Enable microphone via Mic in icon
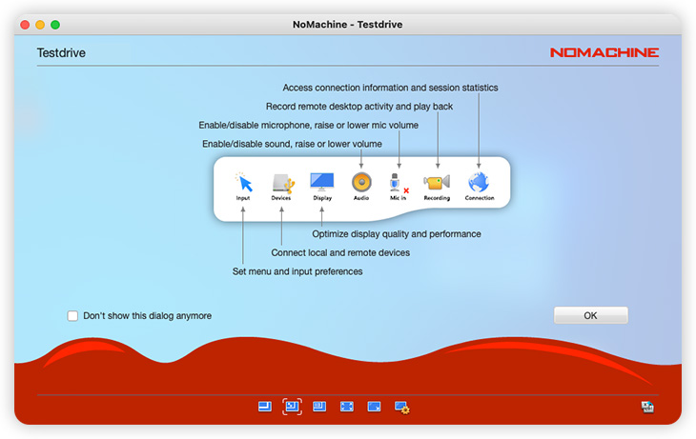The height and width of the screenshot is (439, 696). pyautogui.click(x=399, y=184)
